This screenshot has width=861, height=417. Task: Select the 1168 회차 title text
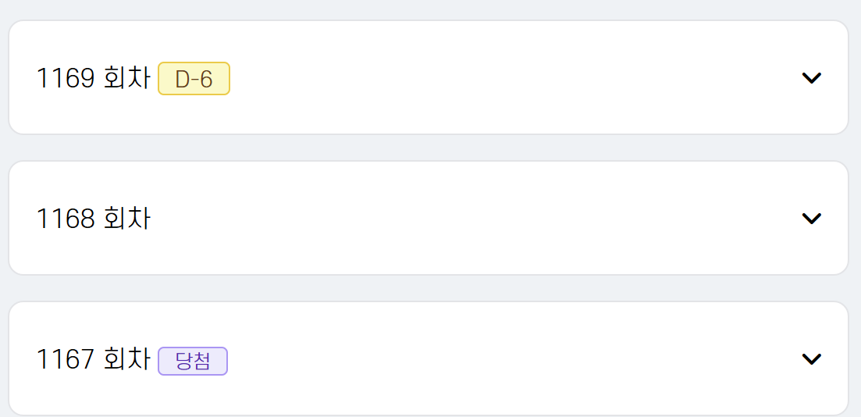tap(93, 219)
